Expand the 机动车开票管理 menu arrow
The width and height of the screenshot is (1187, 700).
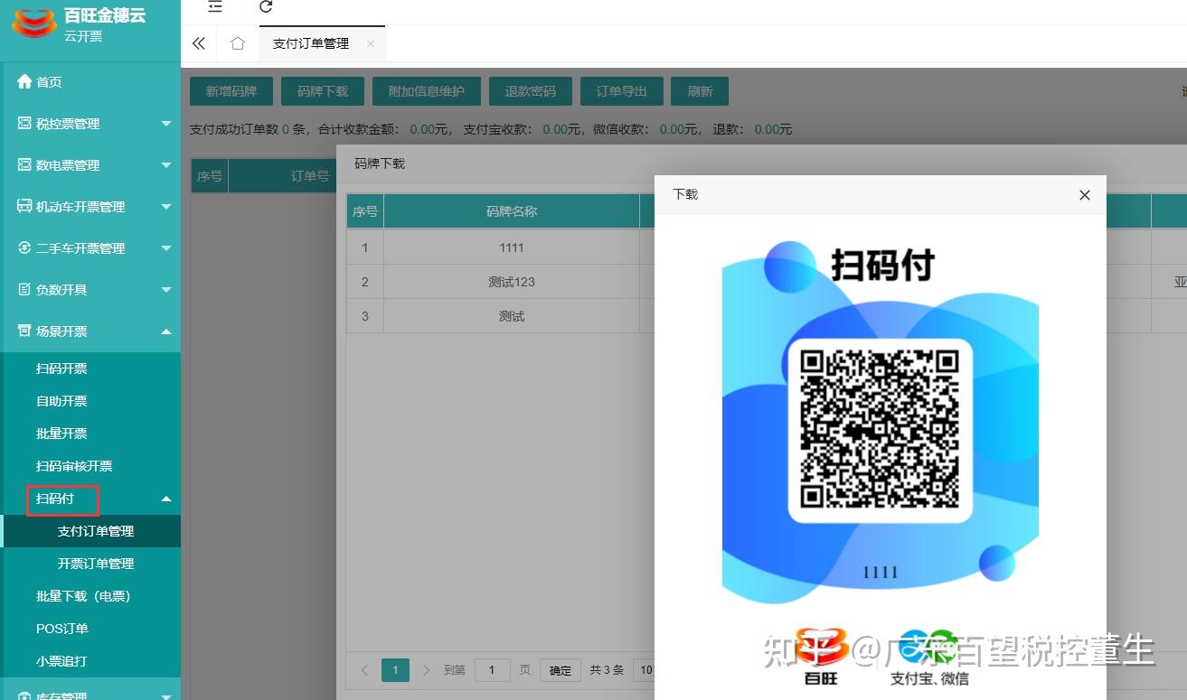click(x=166, y=207)
